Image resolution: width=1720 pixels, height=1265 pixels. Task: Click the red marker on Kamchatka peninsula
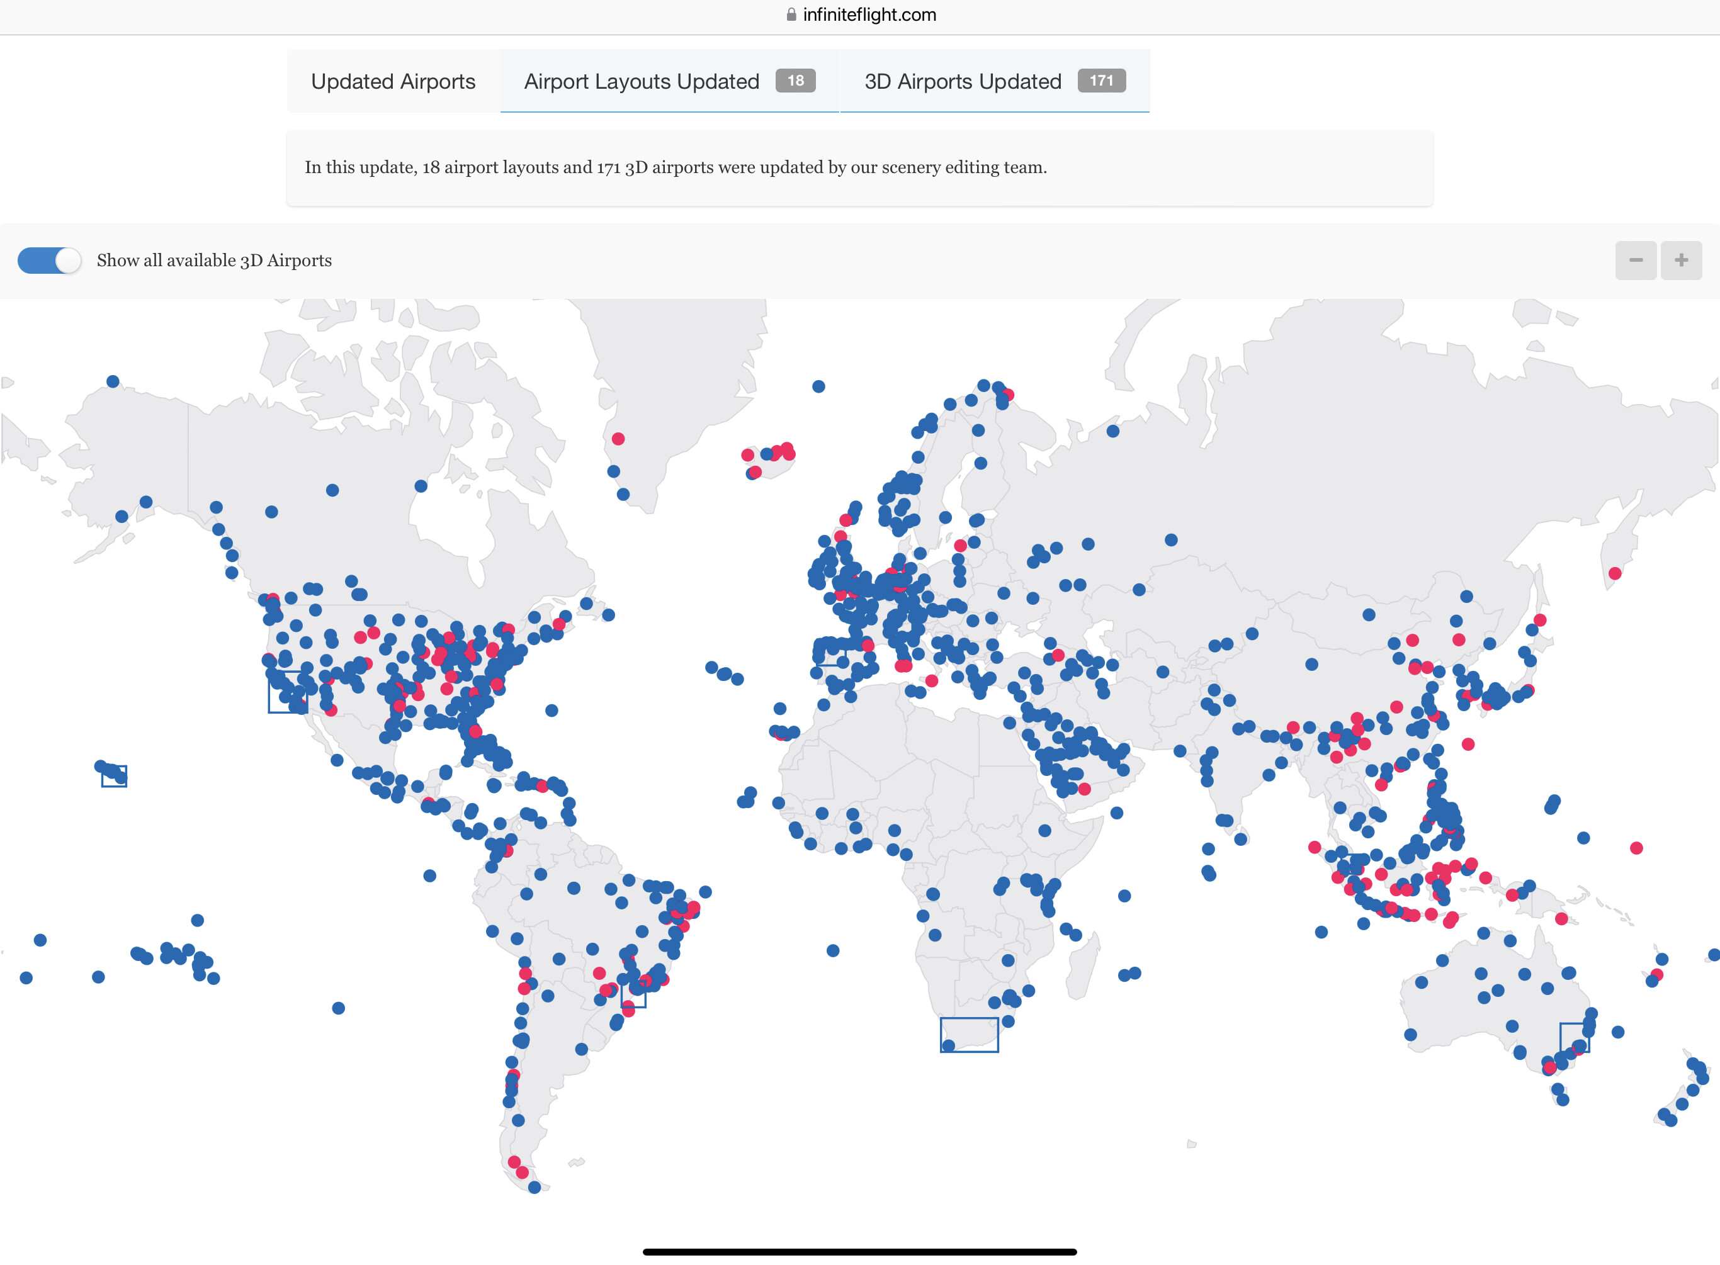1615,573
